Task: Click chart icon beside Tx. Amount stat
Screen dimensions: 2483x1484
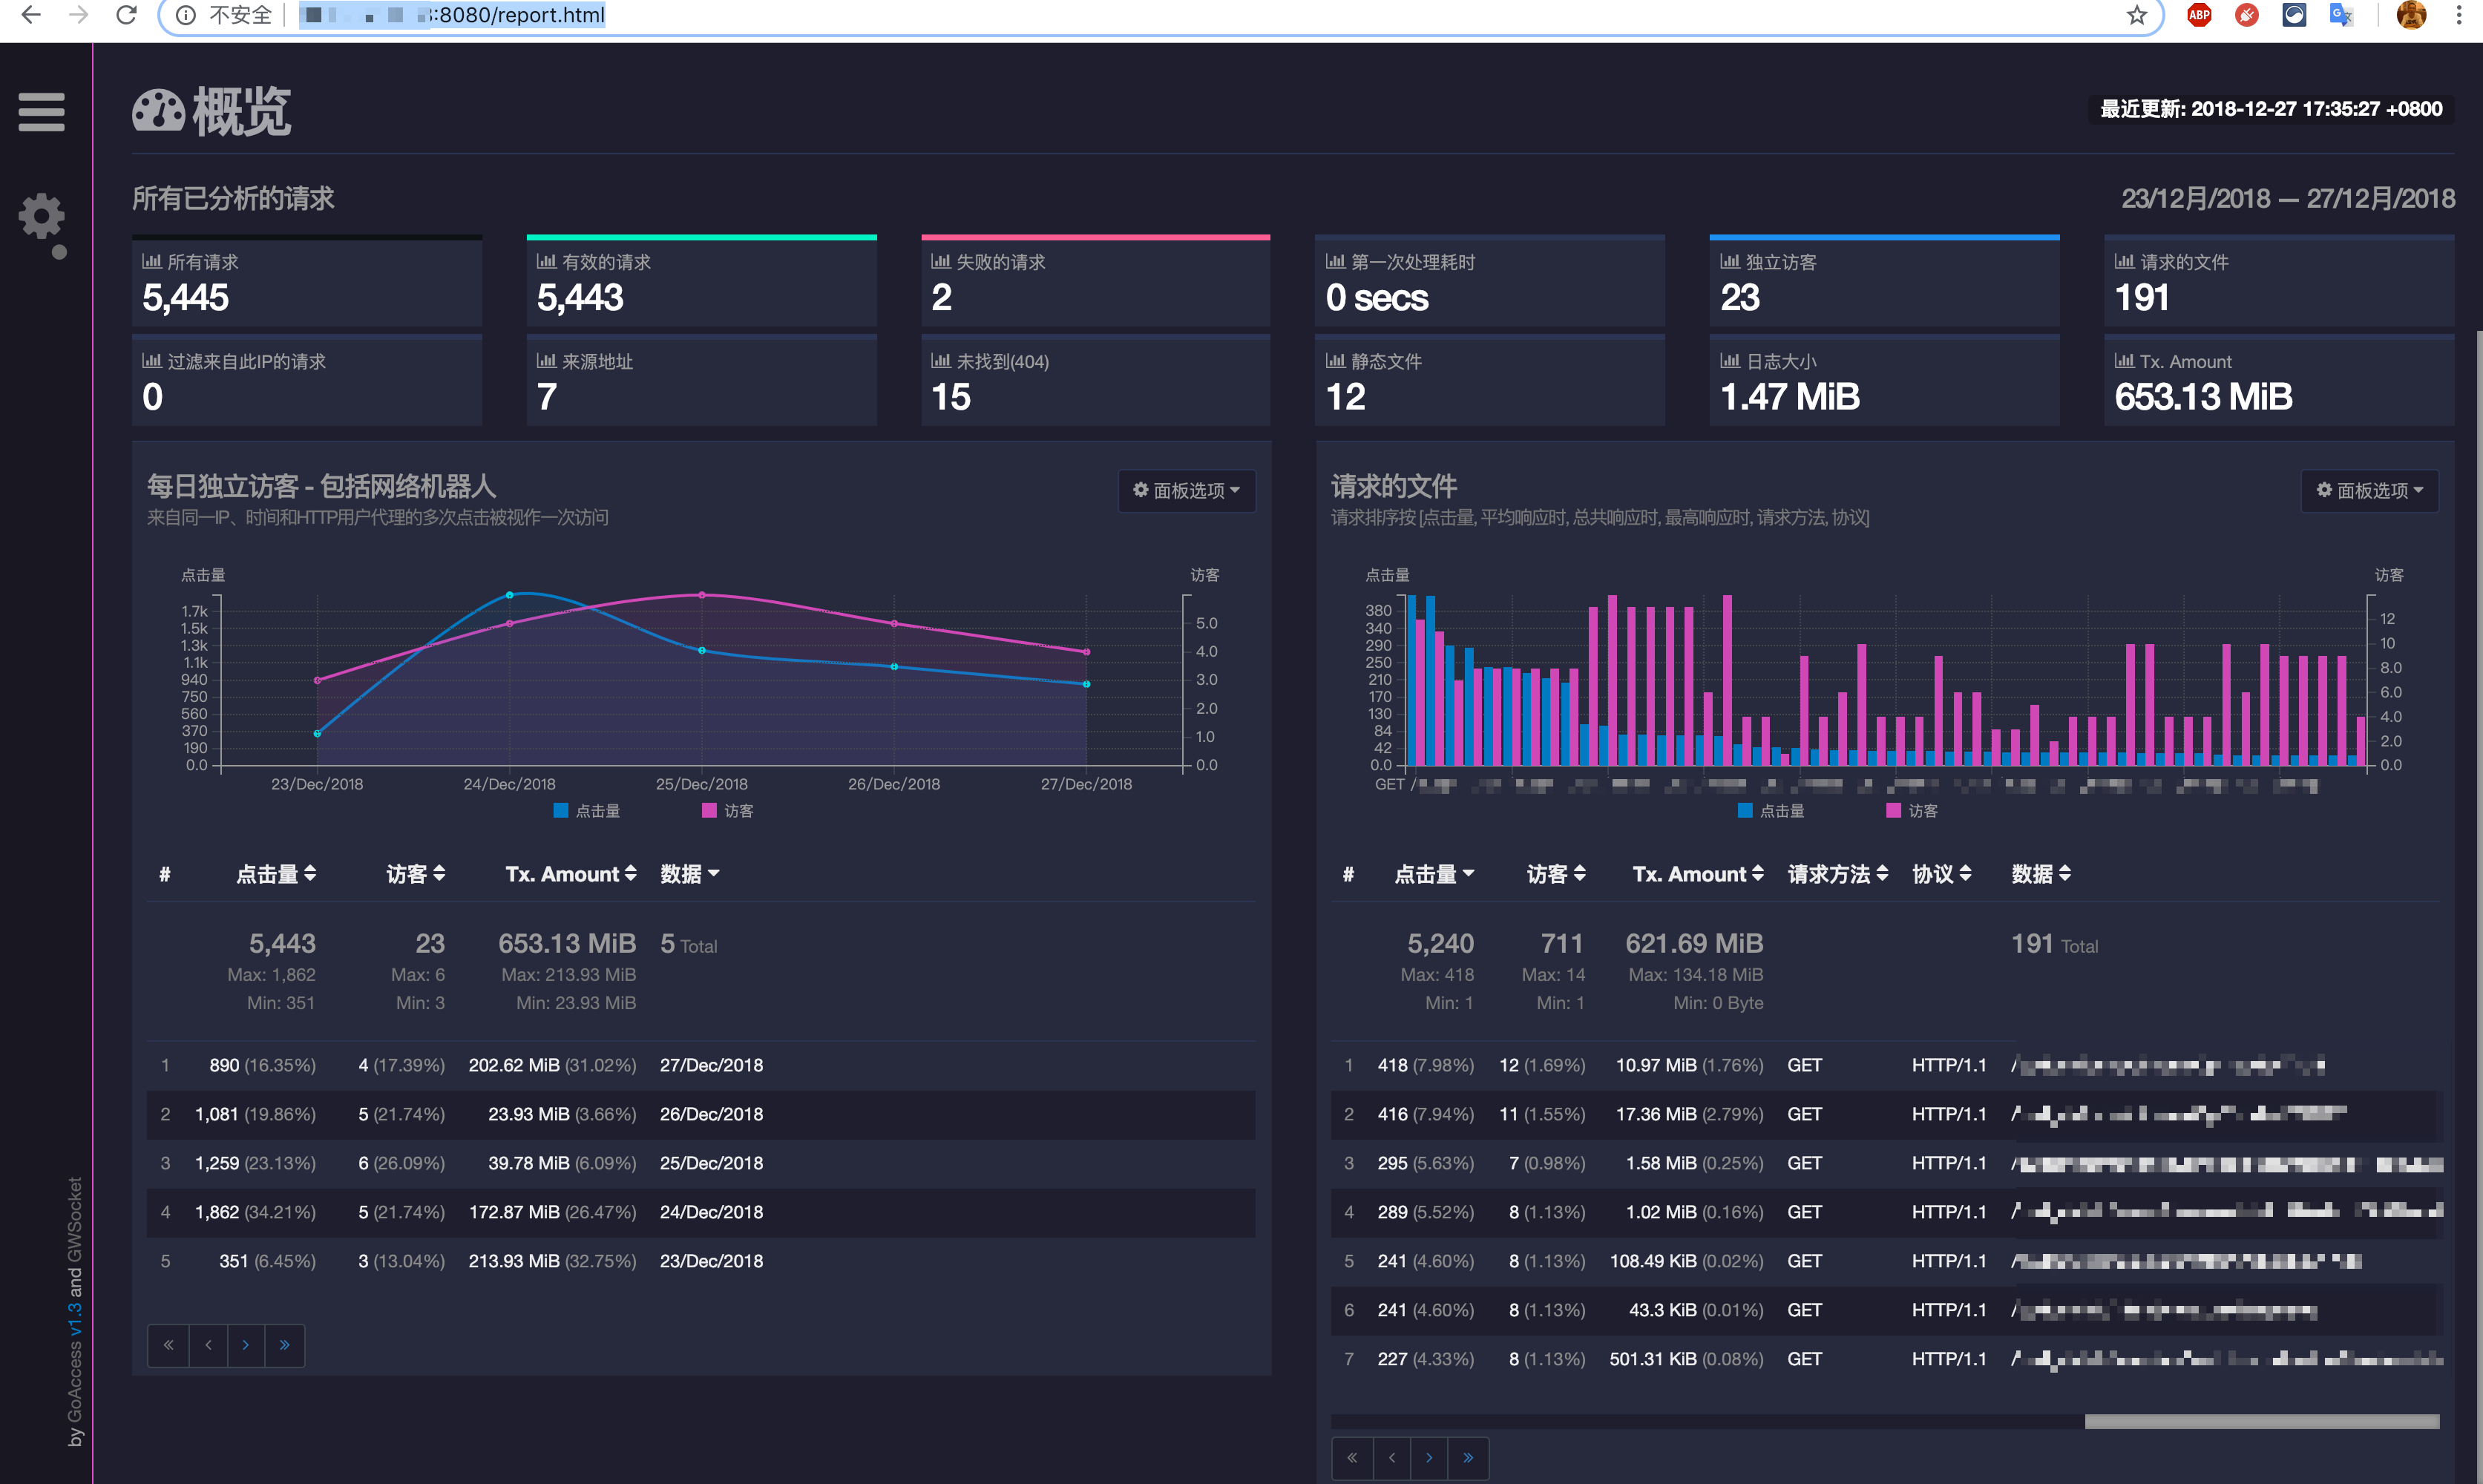Action: tap(2125, 361)
